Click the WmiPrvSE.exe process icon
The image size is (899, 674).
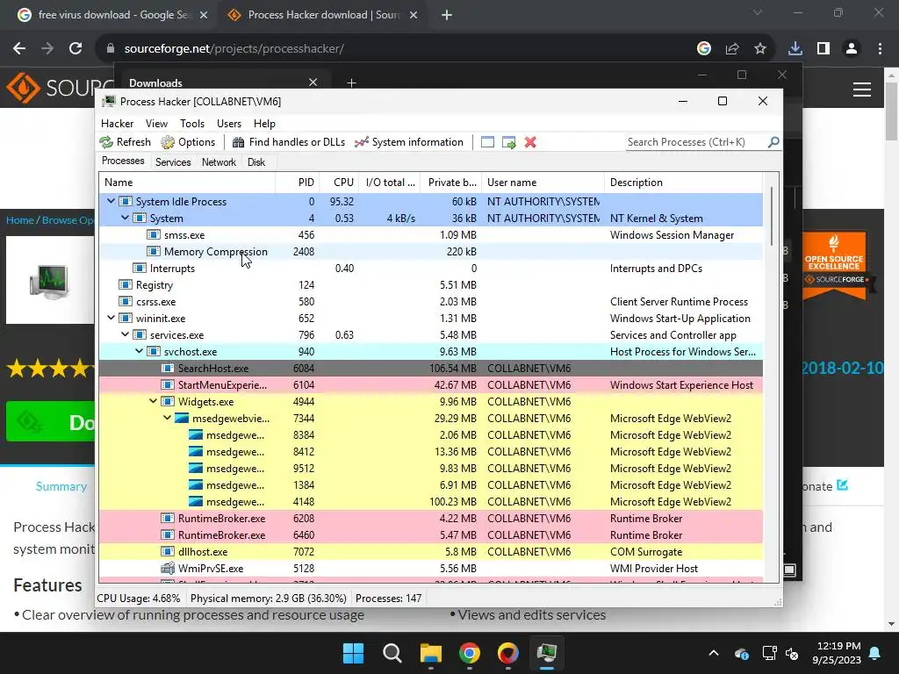[x=168, y=568]
